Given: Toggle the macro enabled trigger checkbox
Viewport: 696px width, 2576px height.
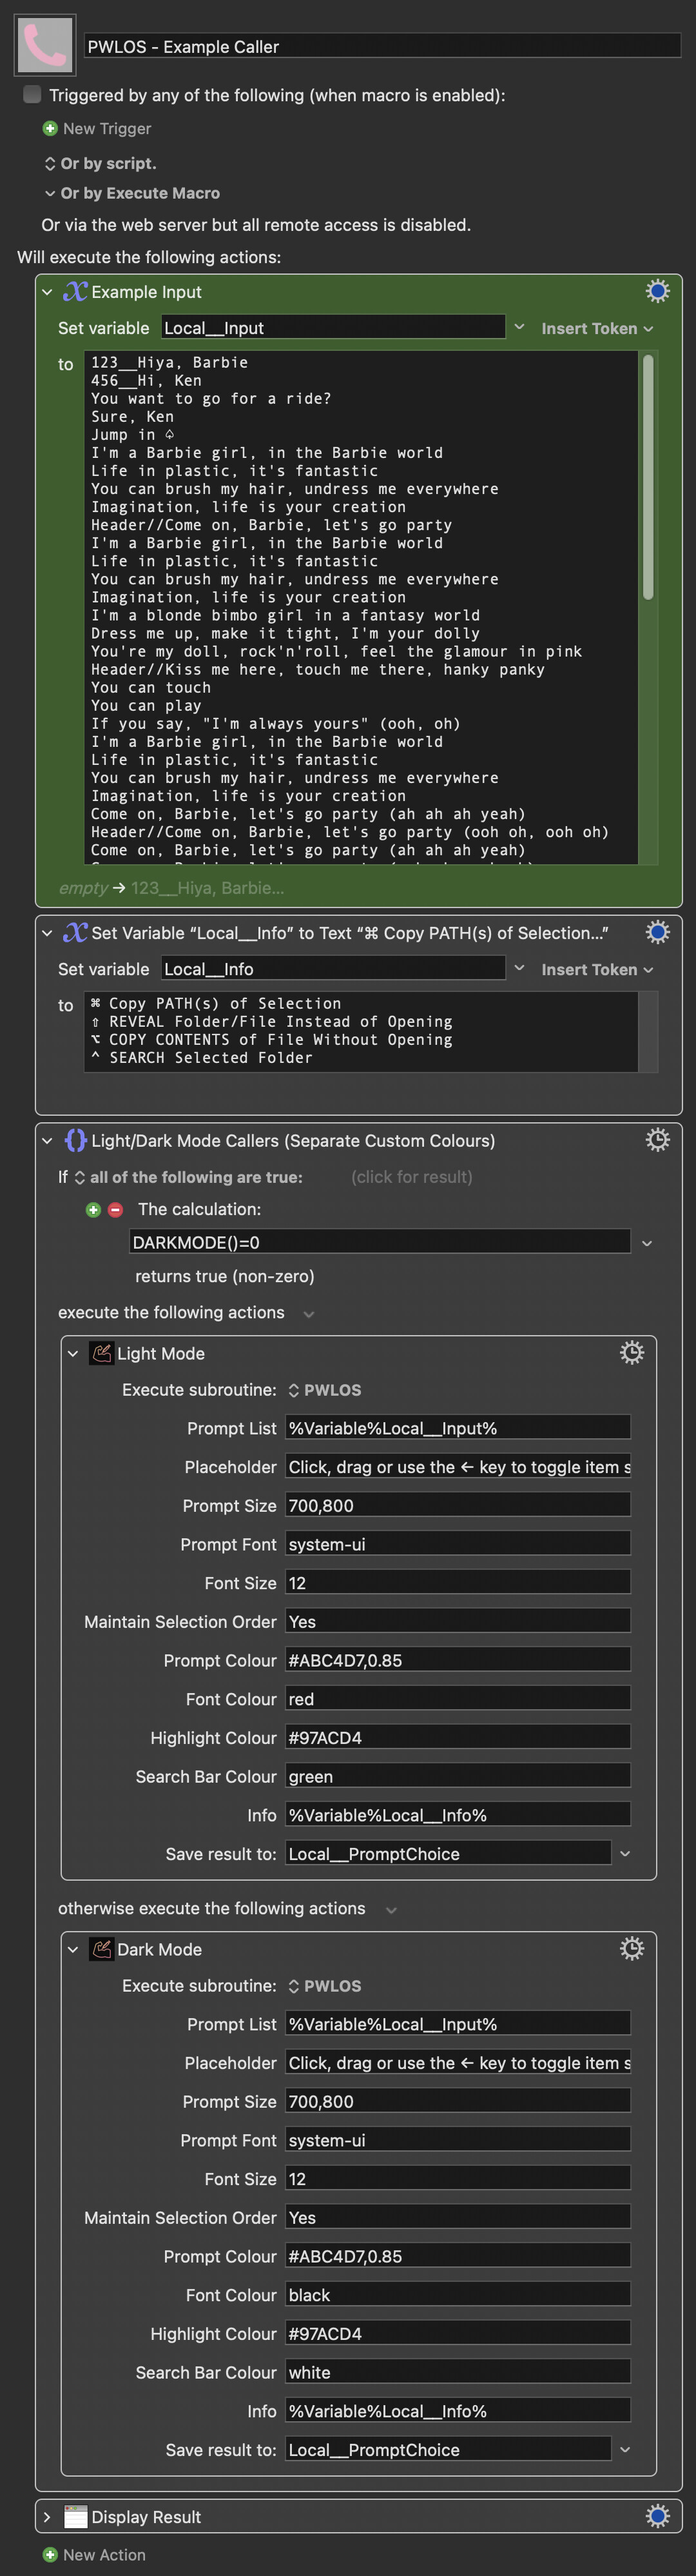Looking at the screenshot, I should (32, 94).
